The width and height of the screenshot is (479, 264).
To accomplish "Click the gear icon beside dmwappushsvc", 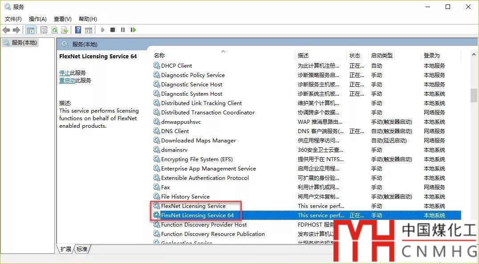I will click(x=157, y=122).
